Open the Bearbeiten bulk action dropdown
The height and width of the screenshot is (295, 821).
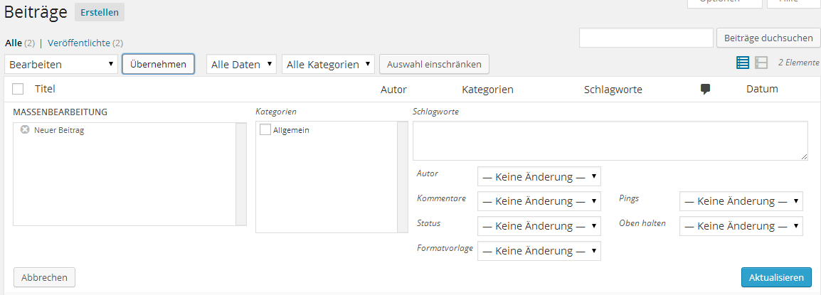point(61,65)
